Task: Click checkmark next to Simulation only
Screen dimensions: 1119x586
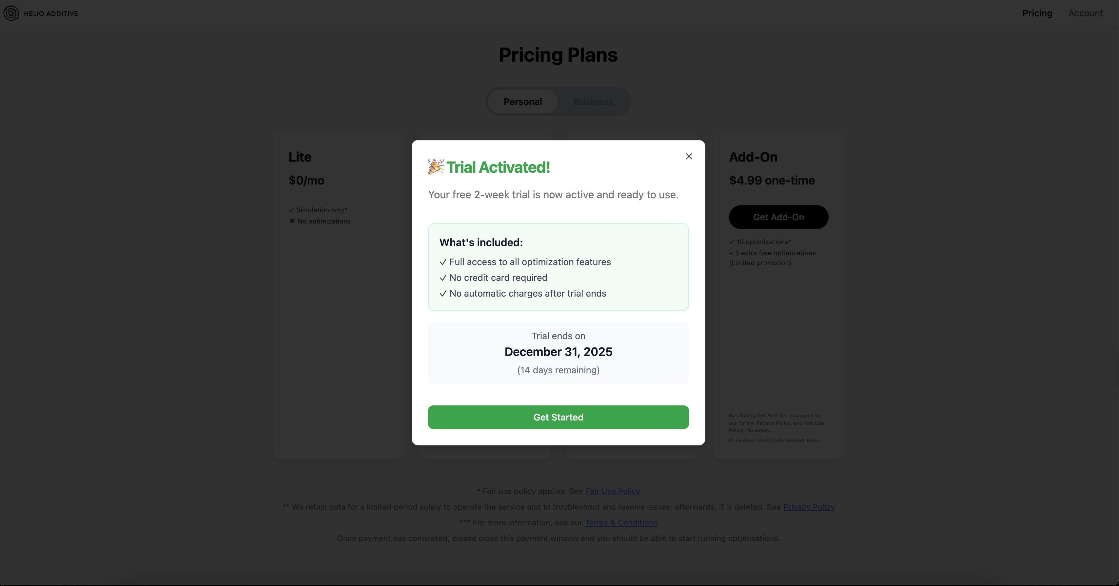Action: [291, 210]
